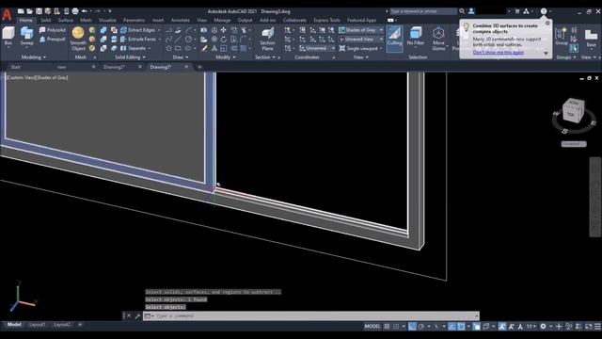Viewport: 602px width, 339px height.
Task: Click the AutoCAD application menu logo
Action: pyautogui.click(x=7, y=15)
